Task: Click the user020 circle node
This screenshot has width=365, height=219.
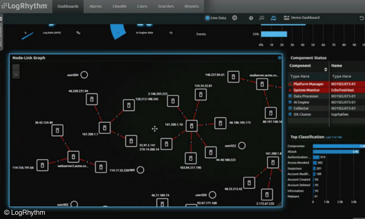Action: (212, 195)
